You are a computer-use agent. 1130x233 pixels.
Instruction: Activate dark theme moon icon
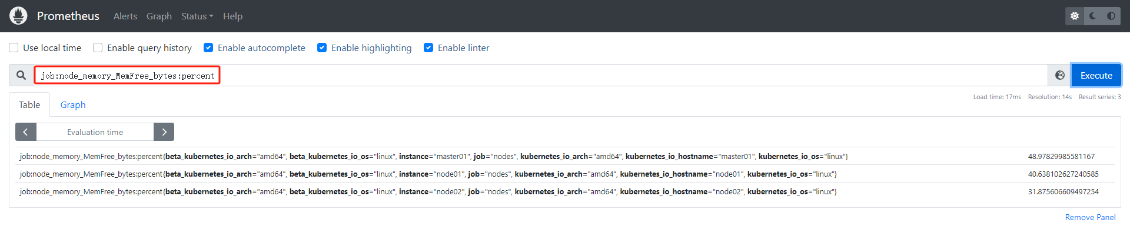coord(1093,16)
